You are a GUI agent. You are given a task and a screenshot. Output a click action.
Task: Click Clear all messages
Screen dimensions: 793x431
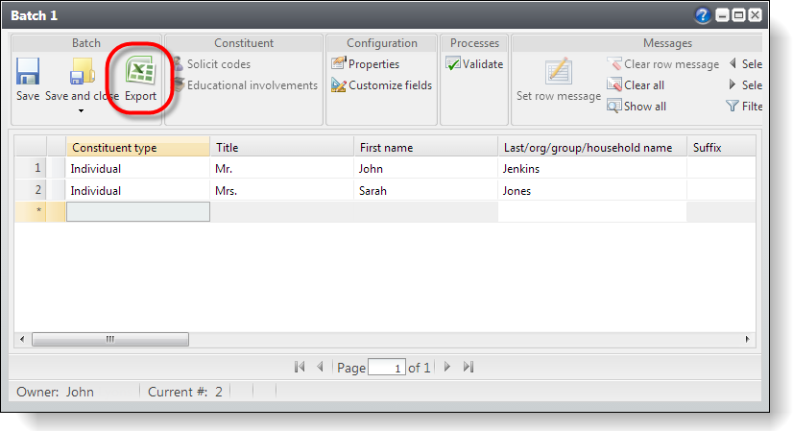[636, 85]
